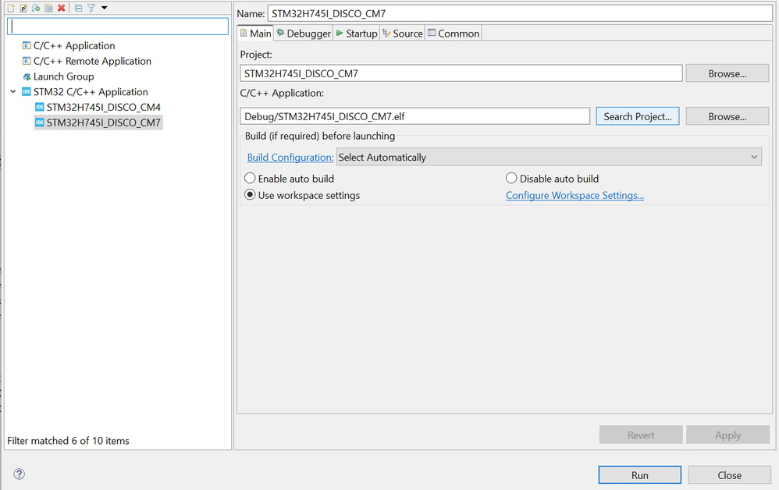Open the filter launch configurations funnel icon

point(91,8)
